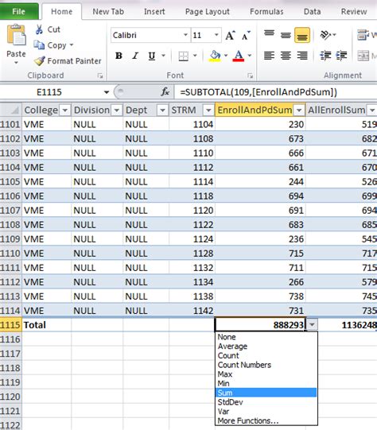
Task: Switch to the Data tab
Action: pyautogui.click(x=313, y=11)
